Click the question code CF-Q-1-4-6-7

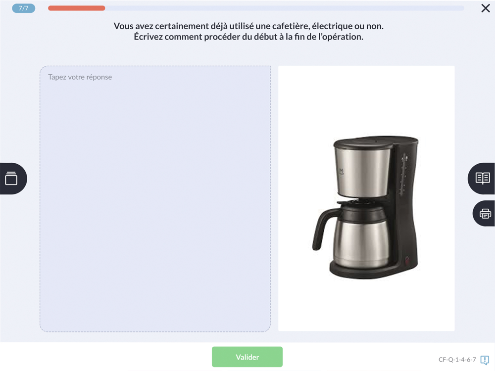[457, 359]
